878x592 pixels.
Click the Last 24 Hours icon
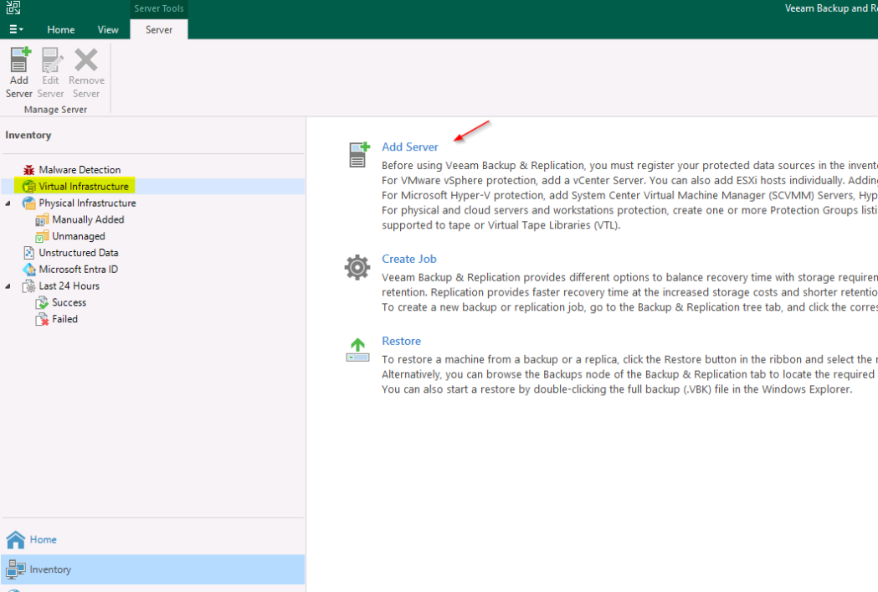[29, 286]
